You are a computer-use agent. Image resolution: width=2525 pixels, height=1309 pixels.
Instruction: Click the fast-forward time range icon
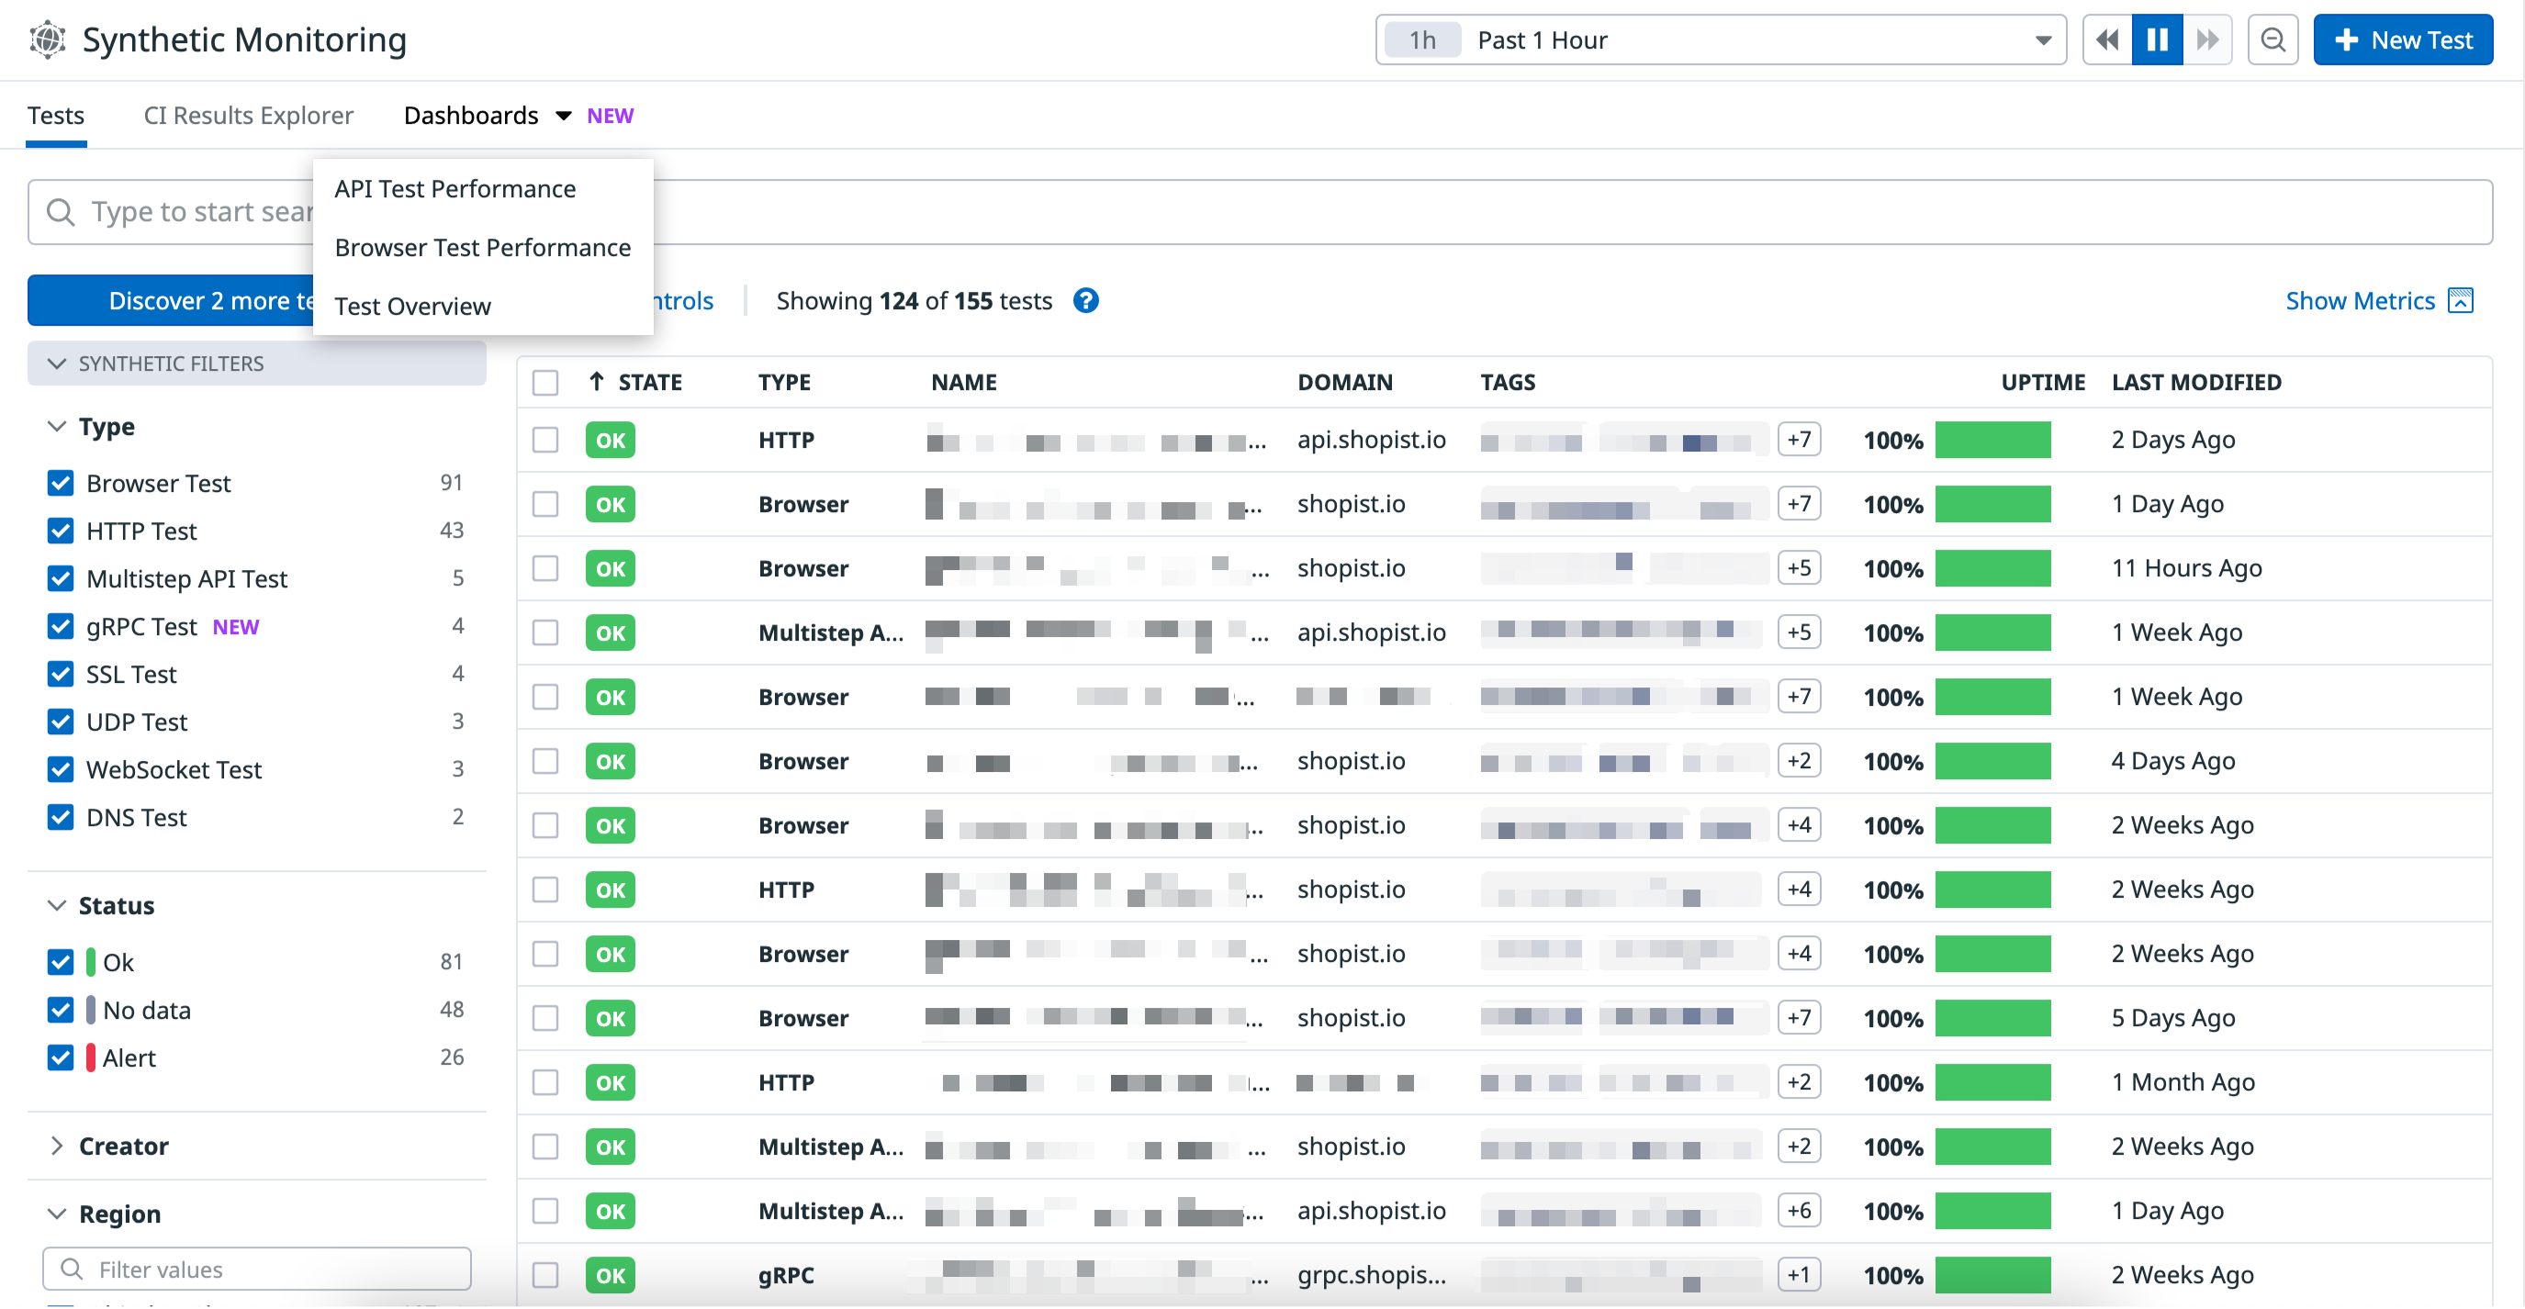[x=2206, y=40]
